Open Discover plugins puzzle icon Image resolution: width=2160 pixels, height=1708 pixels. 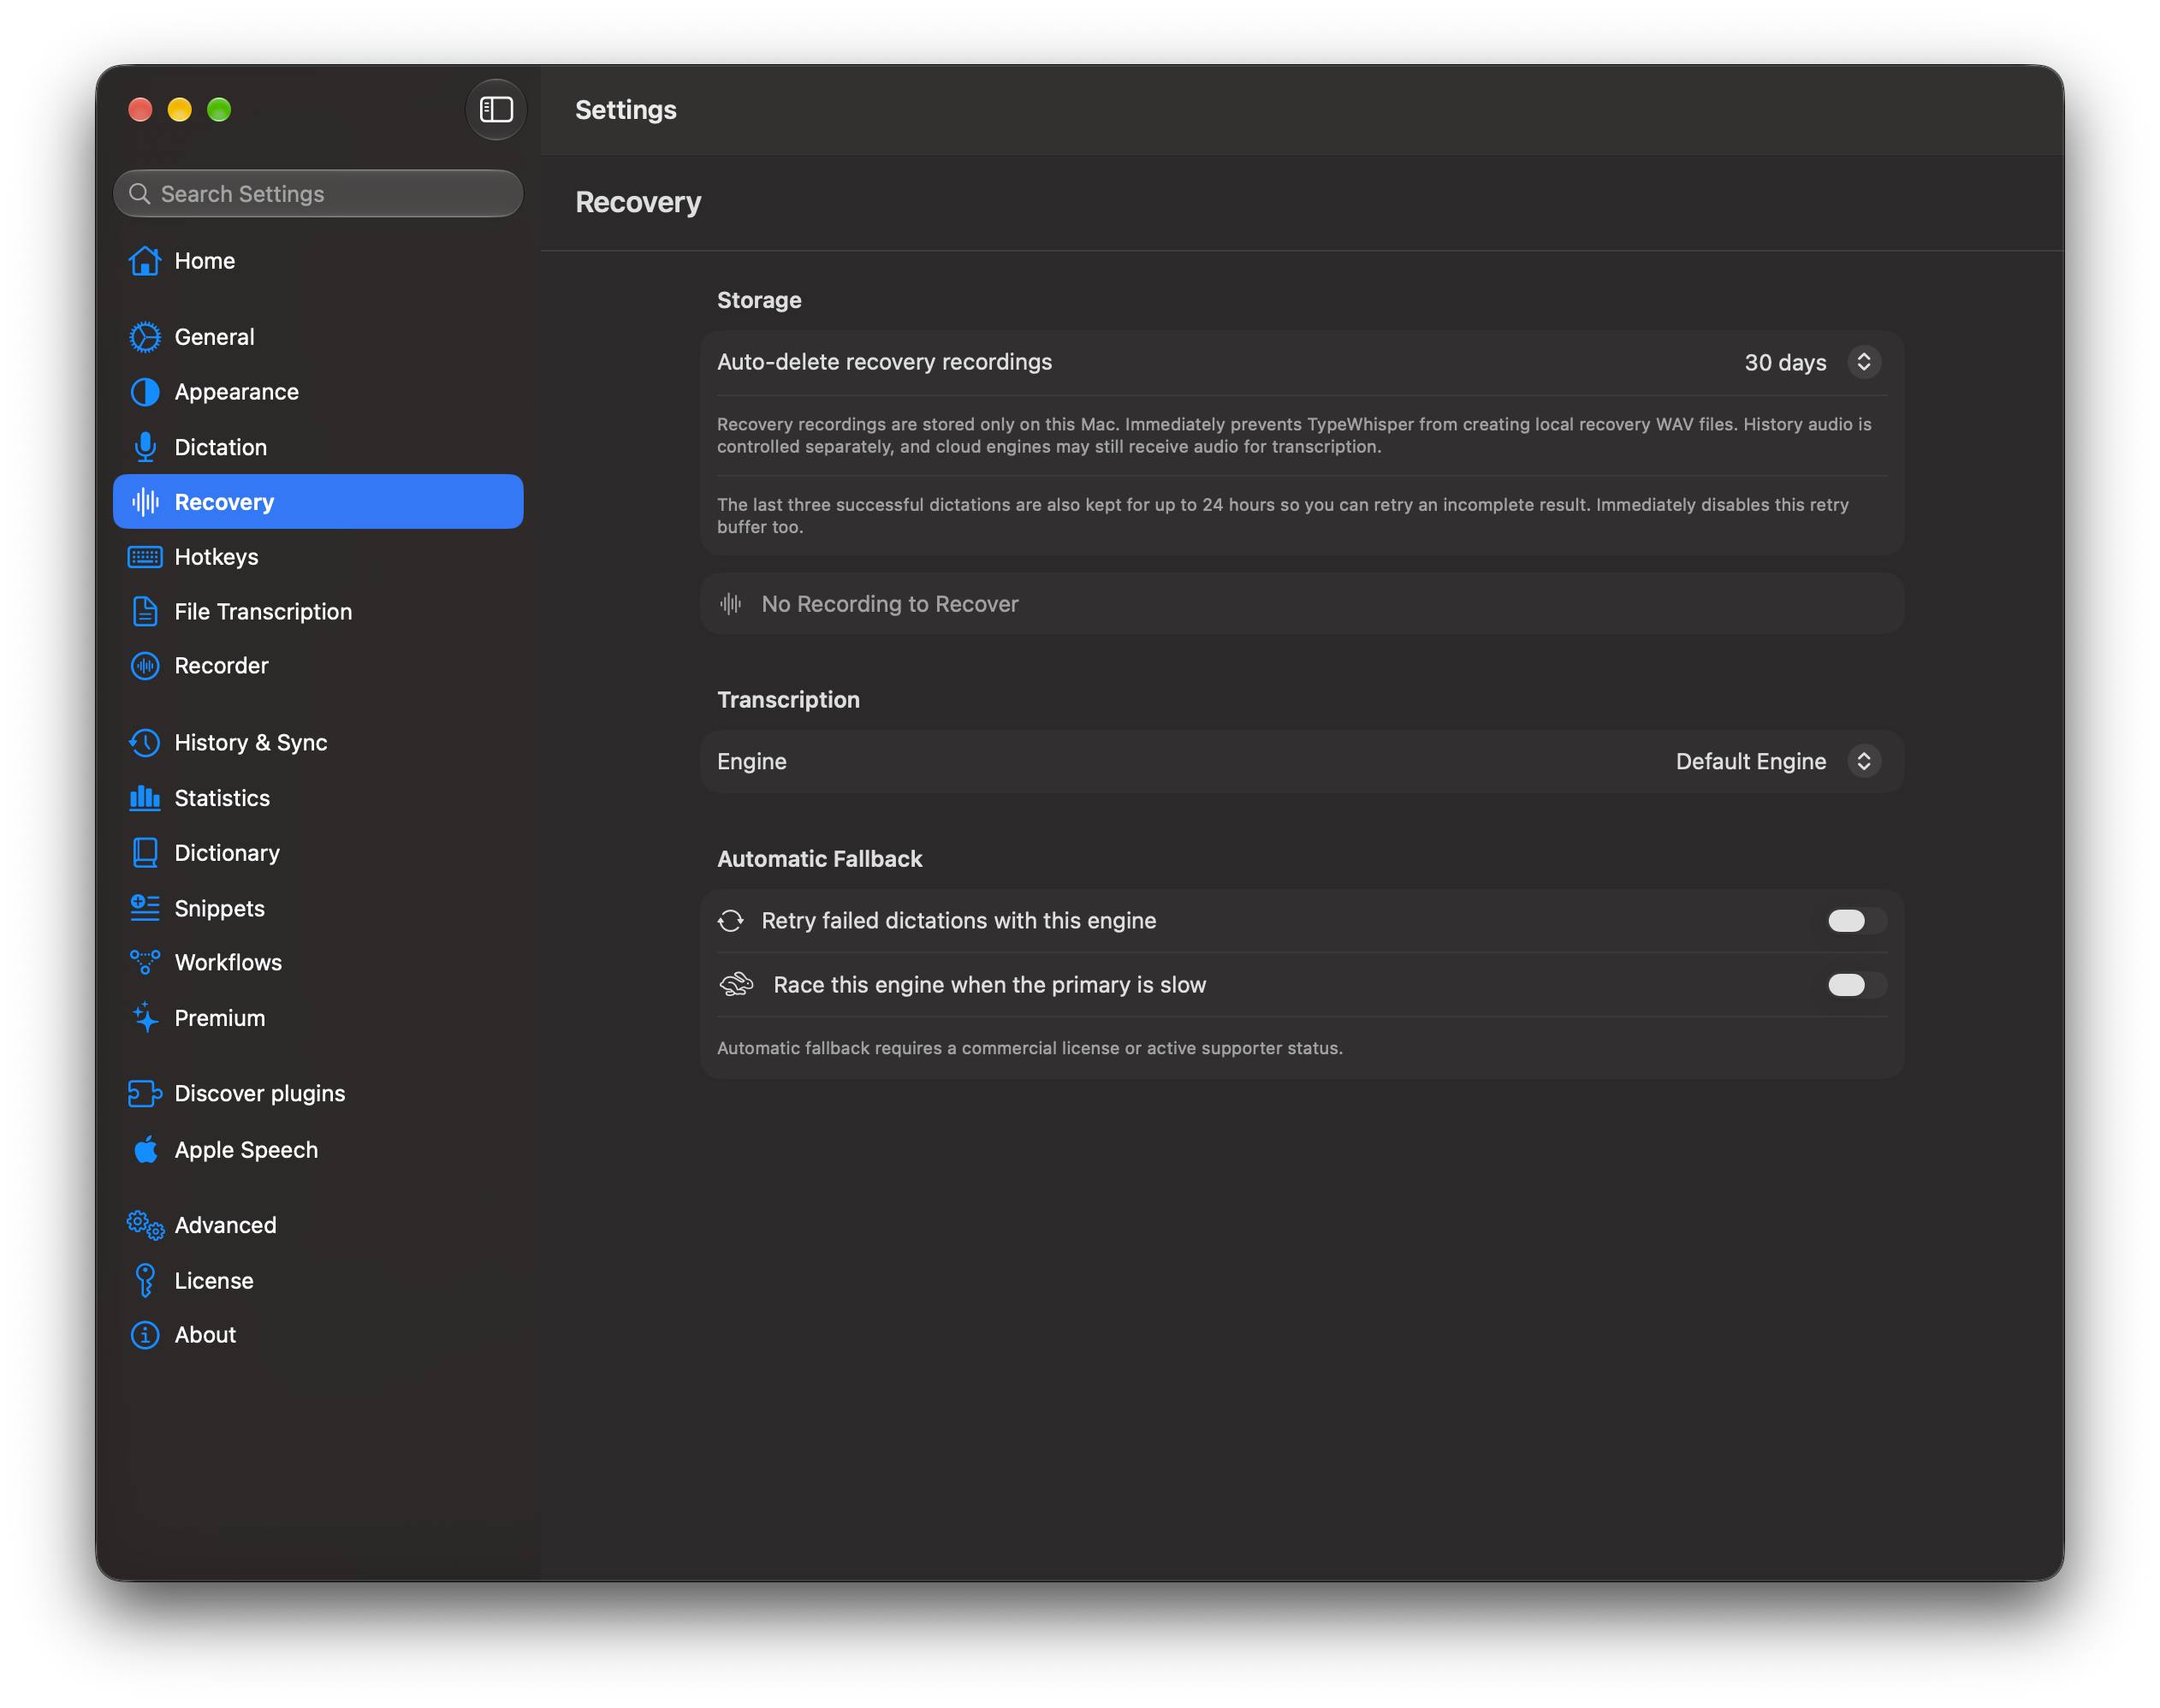tap(145, 1093)
